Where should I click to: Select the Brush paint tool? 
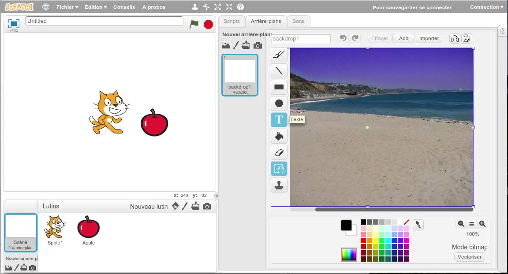point(279,54)
